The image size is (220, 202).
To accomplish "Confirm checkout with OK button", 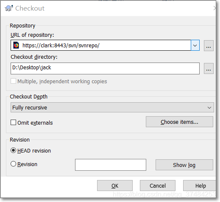I will (115, 186).
